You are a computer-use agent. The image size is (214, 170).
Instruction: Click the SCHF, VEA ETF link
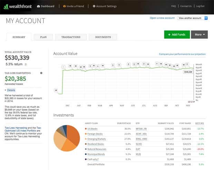(141, 134)
